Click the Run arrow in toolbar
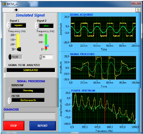143x134 pixels. click(x=16, y=10)
